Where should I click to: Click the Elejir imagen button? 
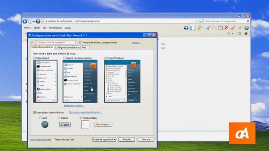point(103,124)
